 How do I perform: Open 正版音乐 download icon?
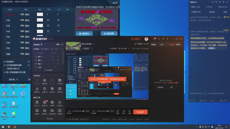point(60,102)
